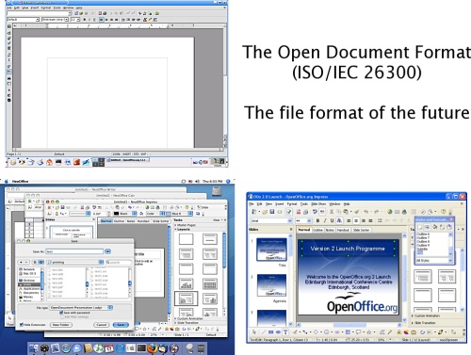Open Firefox from the Mac dock

[x=152, y=348]
